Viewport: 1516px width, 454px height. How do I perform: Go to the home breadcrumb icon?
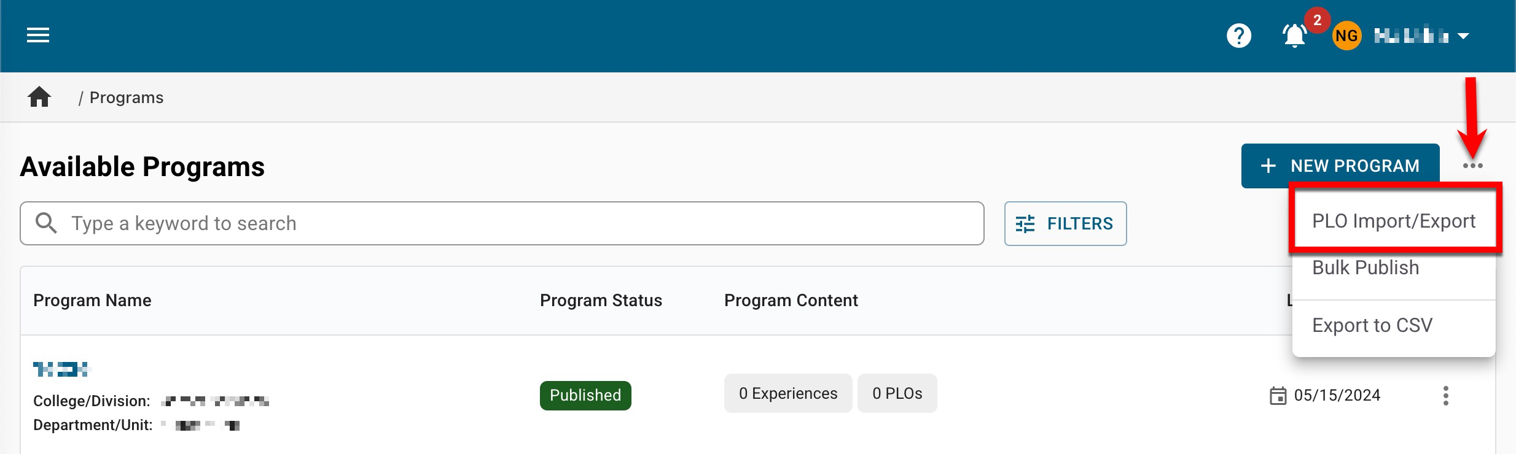pos(39,98)
